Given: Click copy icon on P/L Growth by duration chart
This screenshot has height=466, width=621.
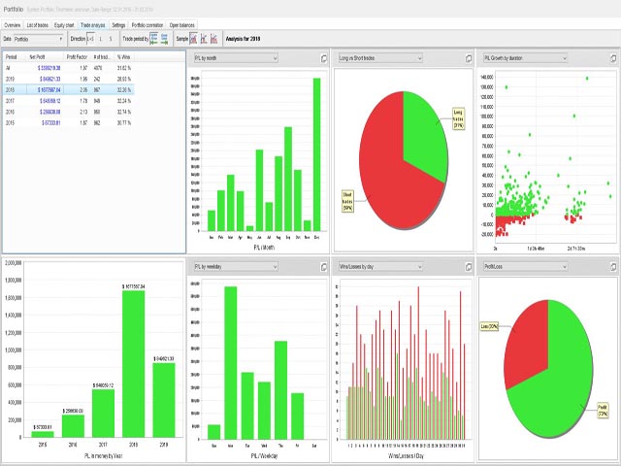Looking at the screenshot, I should click(613, 58).
